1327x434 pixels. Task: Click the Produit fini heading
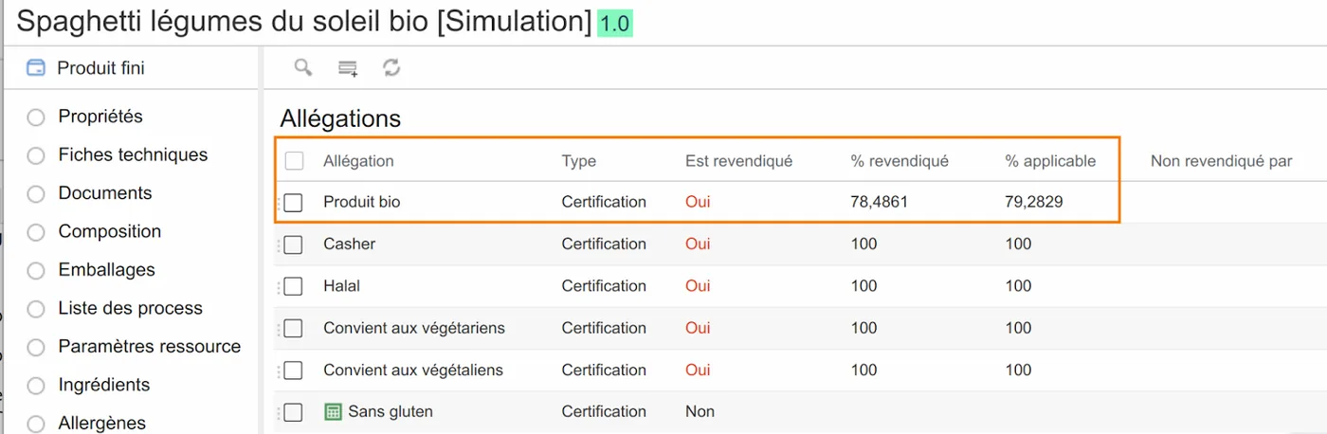pos(100,68)
